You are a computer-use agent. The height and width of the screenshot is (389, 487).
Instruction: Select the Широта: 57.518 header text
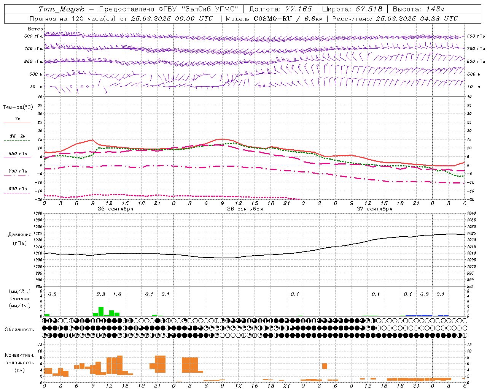[x=352, y=9]
